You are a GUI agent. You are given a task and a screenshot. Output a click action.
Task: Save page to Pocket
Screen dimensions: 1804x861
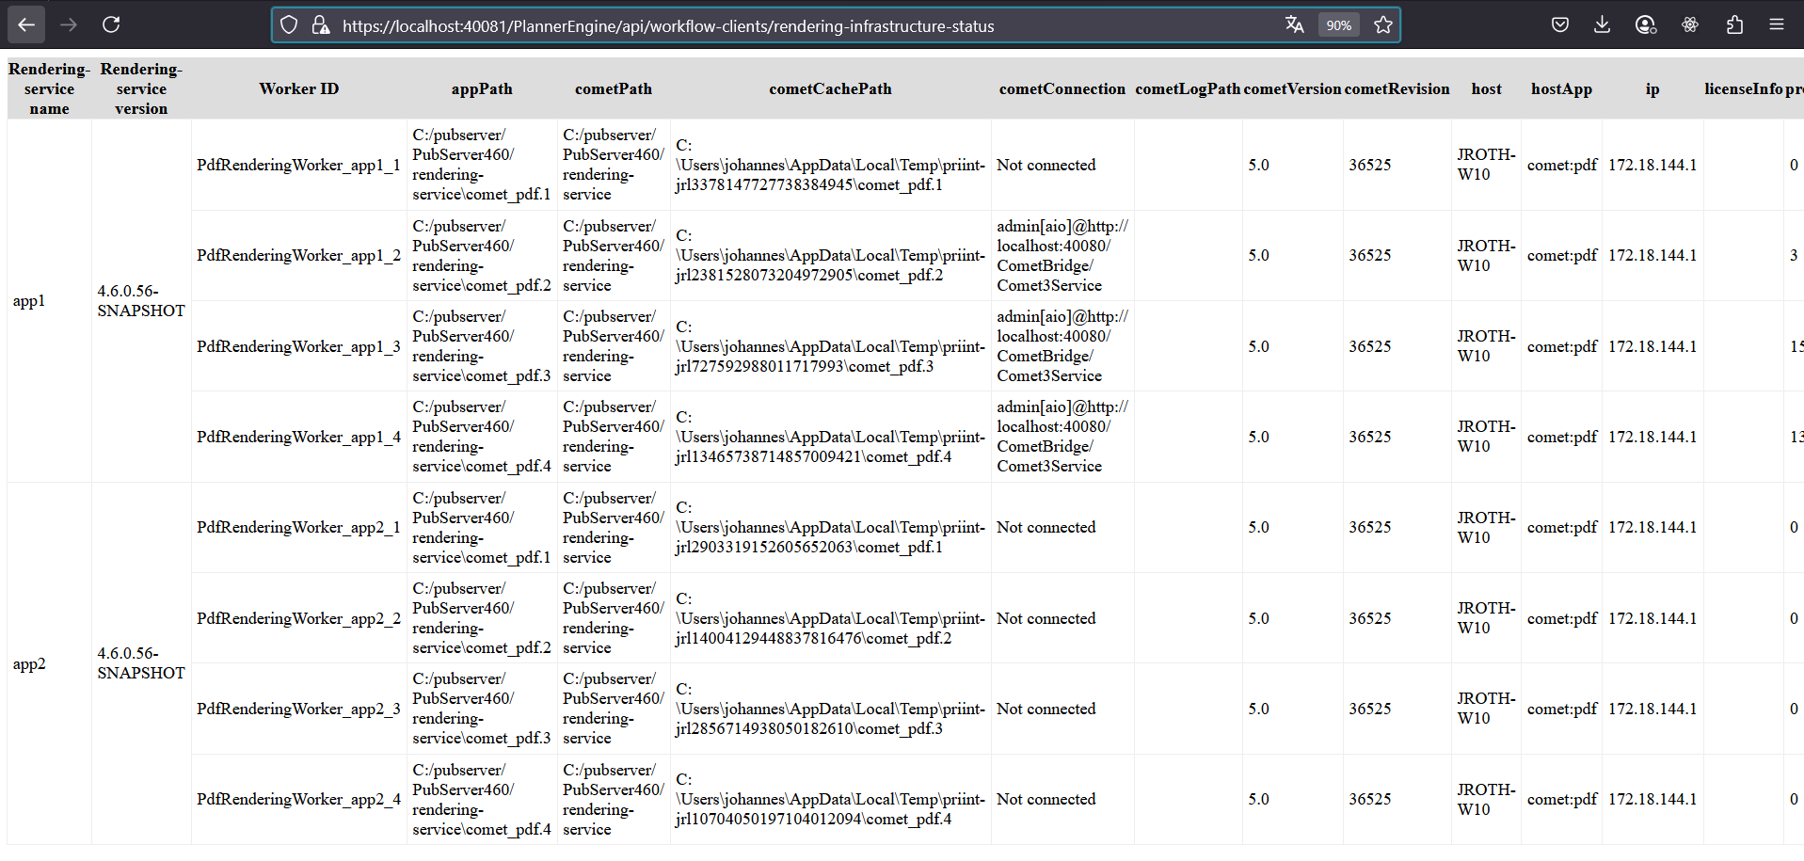tap(1559, 25)
